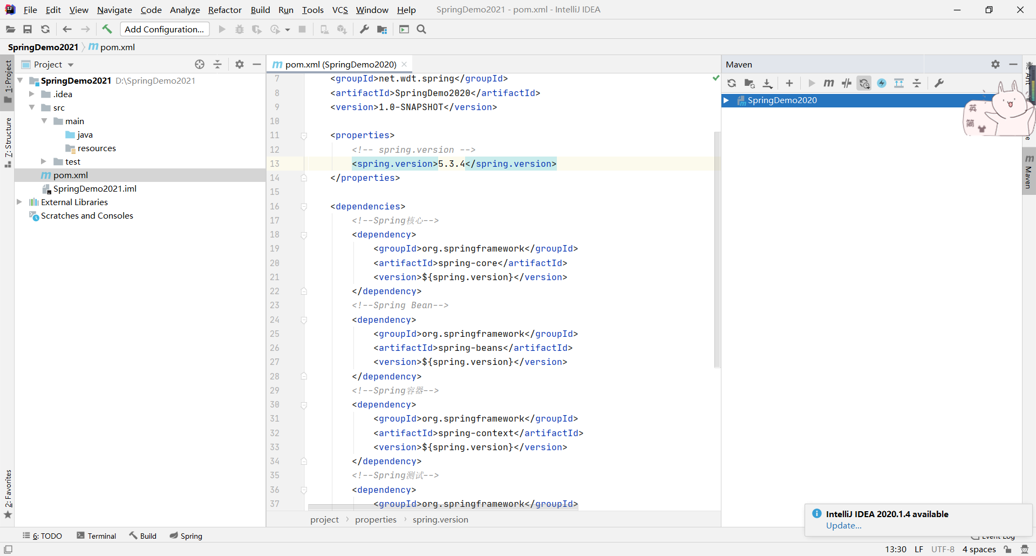Click the Show Dependencies icon in Maven toolbar

(899, 83)
